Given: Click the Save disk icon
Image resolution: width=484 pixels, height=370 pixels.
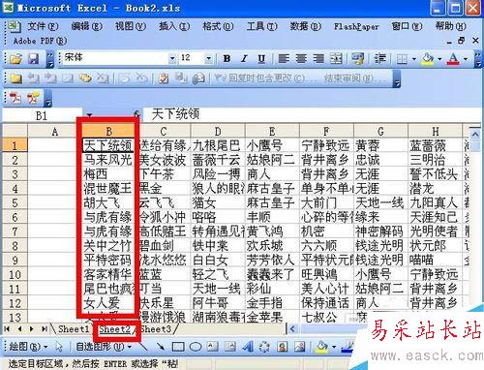Looking at the screenshot, I should point(33,59).
